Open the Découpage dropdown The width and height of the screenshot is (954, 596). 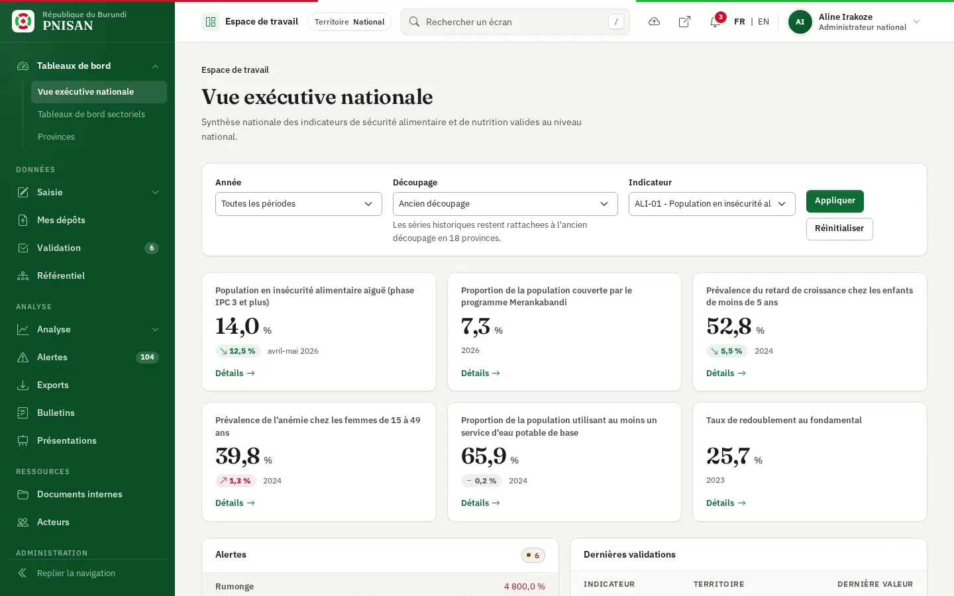pyautogui.click(x=505, y=204)
